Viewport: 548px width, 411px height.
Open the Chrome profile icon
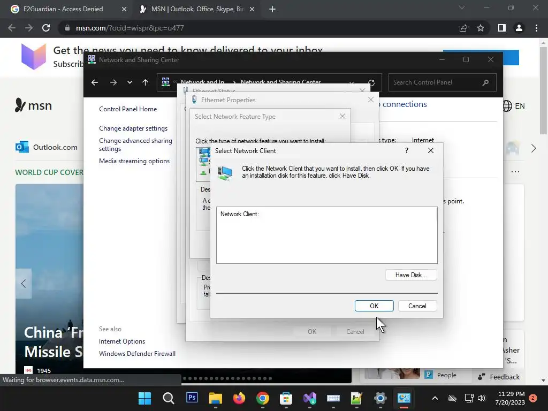(x=519, y=28)
